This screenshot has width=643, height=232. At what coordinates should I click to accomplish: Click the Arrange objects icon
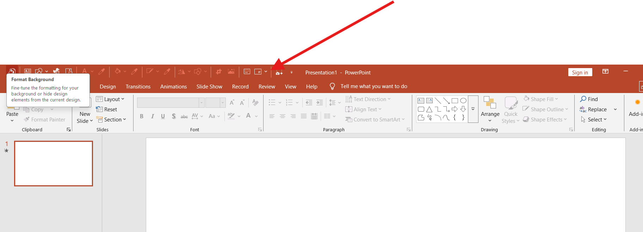pos(490,102)
